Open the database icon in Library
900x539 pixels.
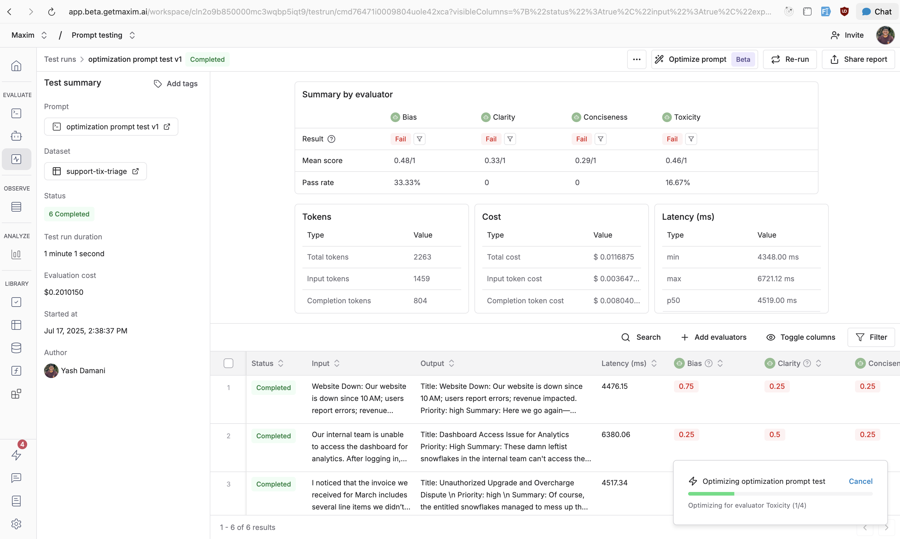tap(16, 348)
